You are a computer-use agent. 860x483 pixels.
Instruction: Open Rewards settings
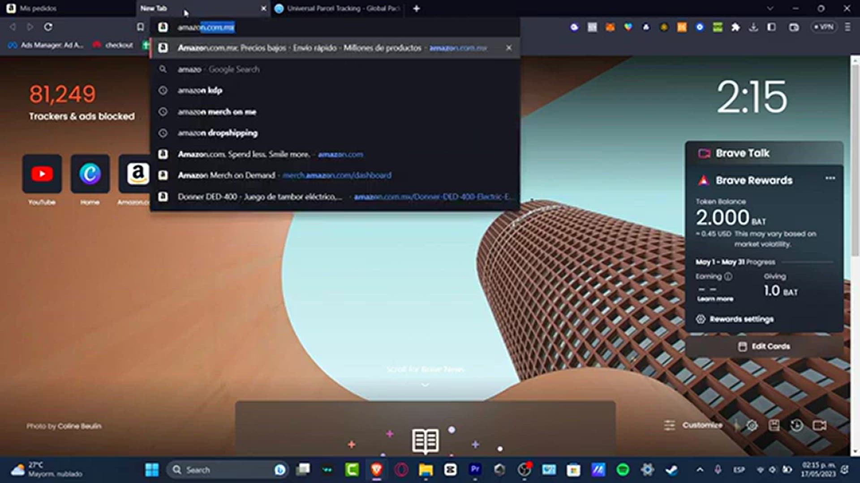tap(735, 319)
